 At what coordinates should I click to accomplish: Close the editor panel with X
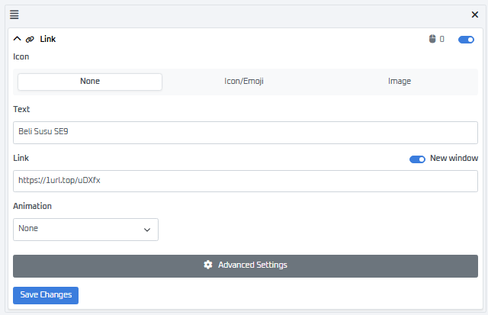click(x=474, y=14)
